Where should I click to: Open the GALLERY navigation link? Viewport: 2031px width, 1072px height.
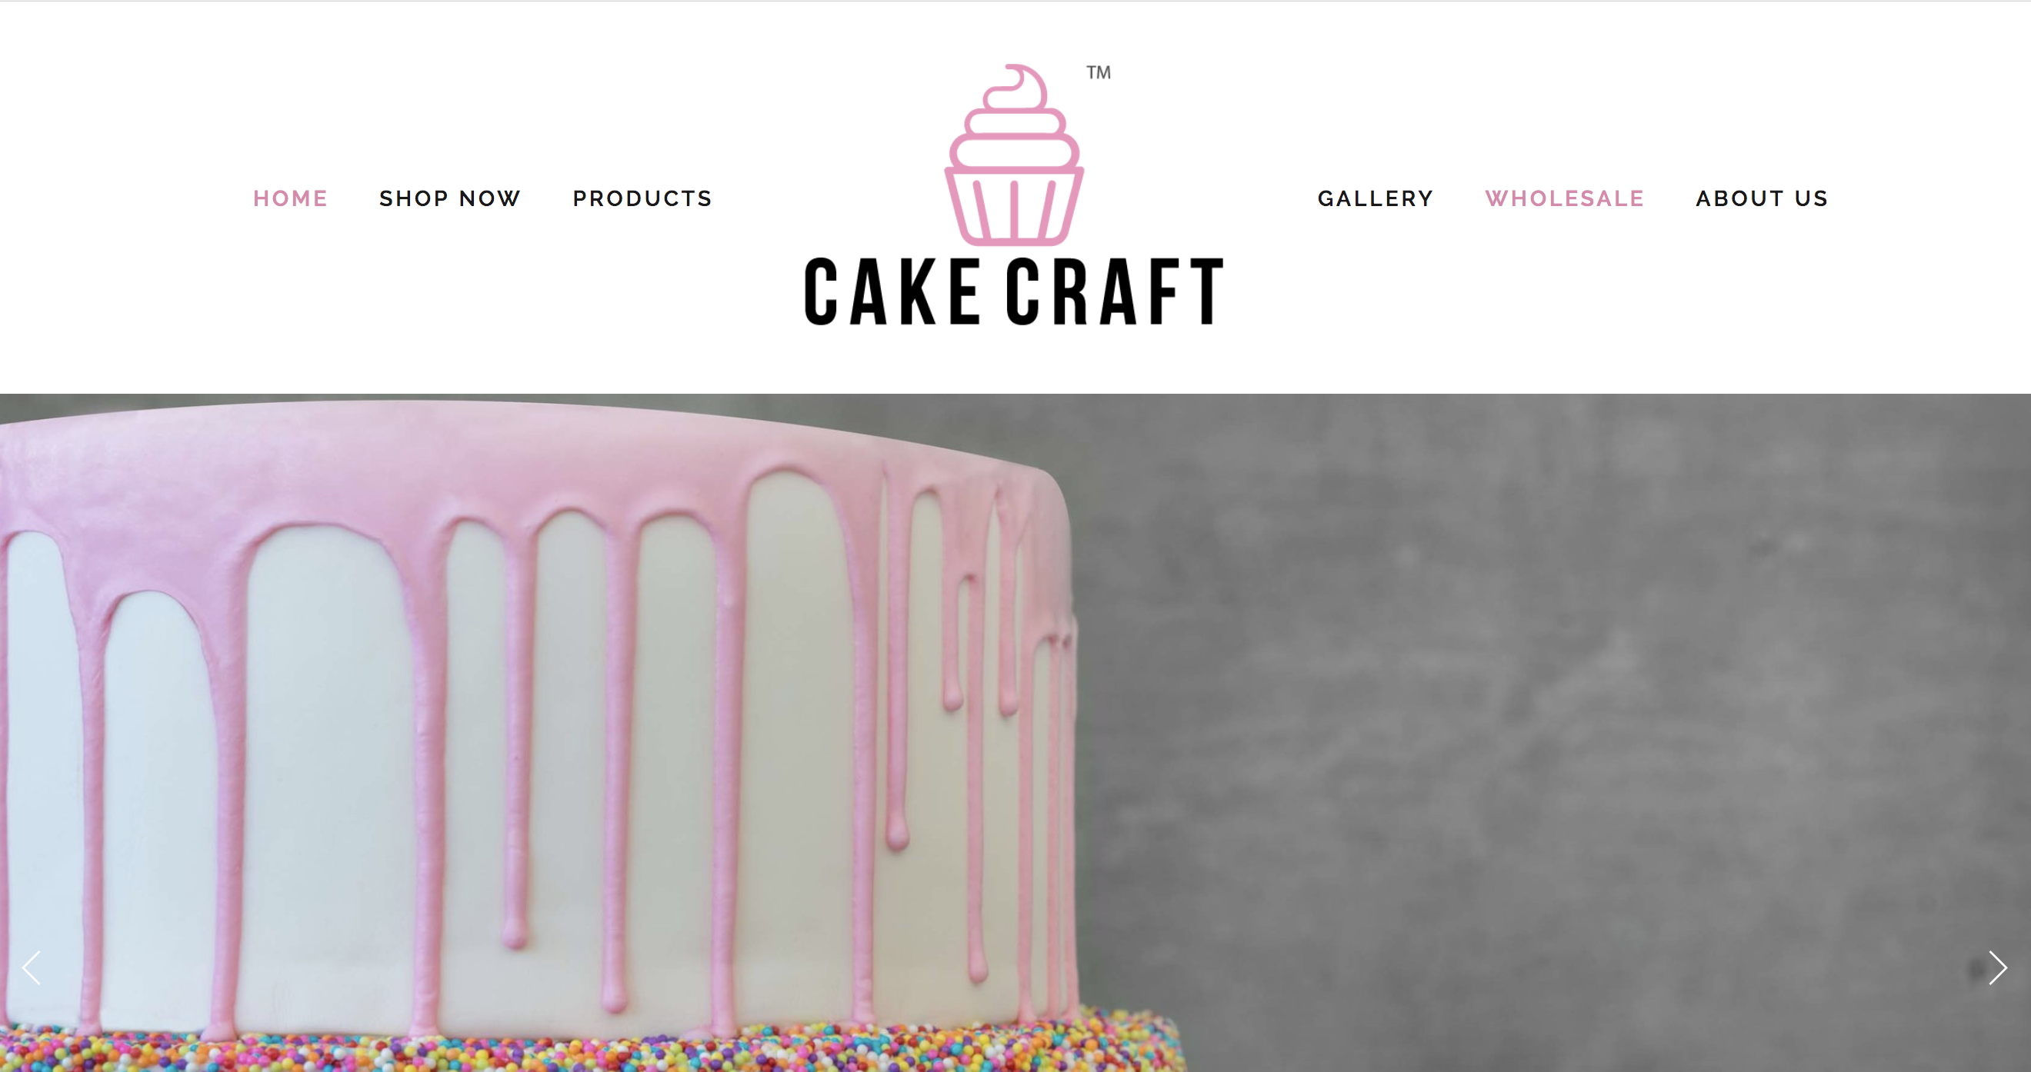click(x=1375, y=198)
